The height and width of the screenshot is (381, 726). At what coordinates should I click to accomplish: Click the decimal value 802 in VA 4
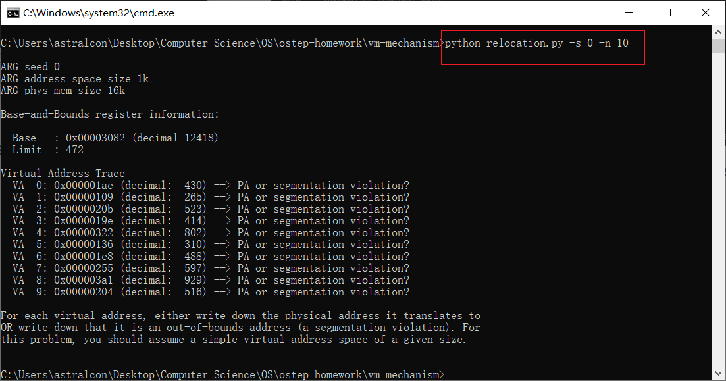pyautogui.click(x=193, y=233)
